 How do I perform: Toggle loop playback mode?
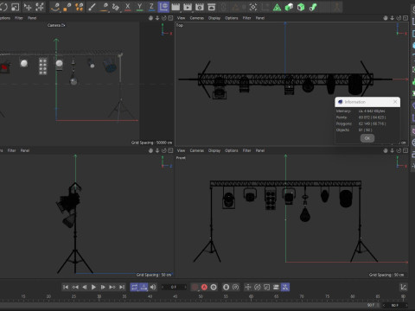coord(134,287)
